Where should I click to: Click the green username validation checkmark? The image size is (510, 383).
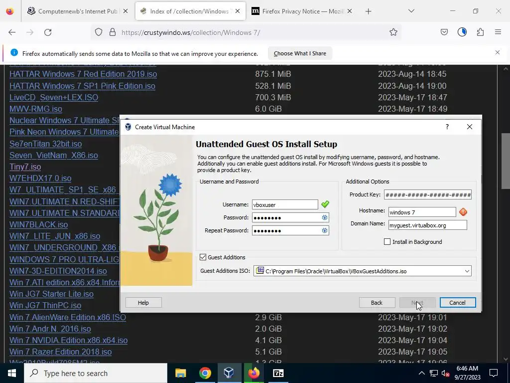pyautogui.click(x=325, y=204)
